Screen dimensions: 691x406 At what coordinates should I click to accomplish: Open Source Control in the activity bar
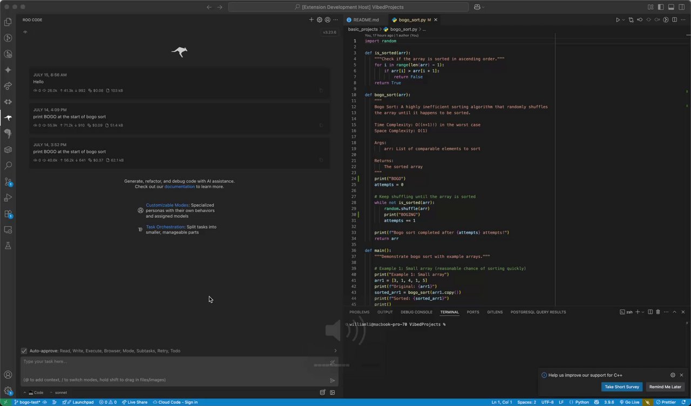click(8, 182)
